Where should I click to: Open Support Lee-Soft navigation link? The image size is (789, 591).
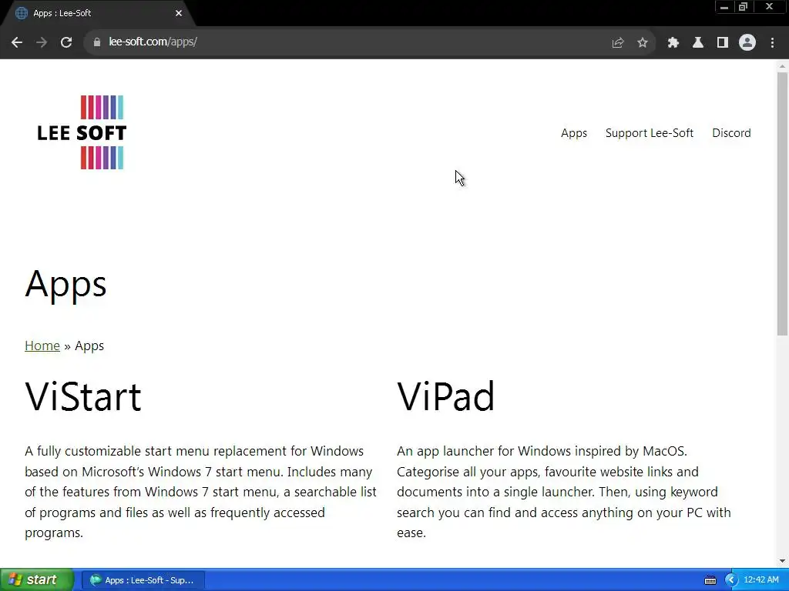649,132
